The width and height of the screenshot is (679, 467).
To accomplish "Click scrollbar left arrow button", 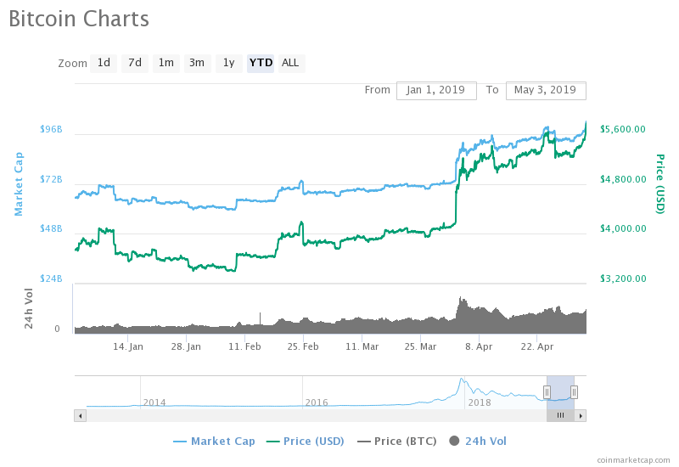I will pyautogui.click(x=81, y=415).
